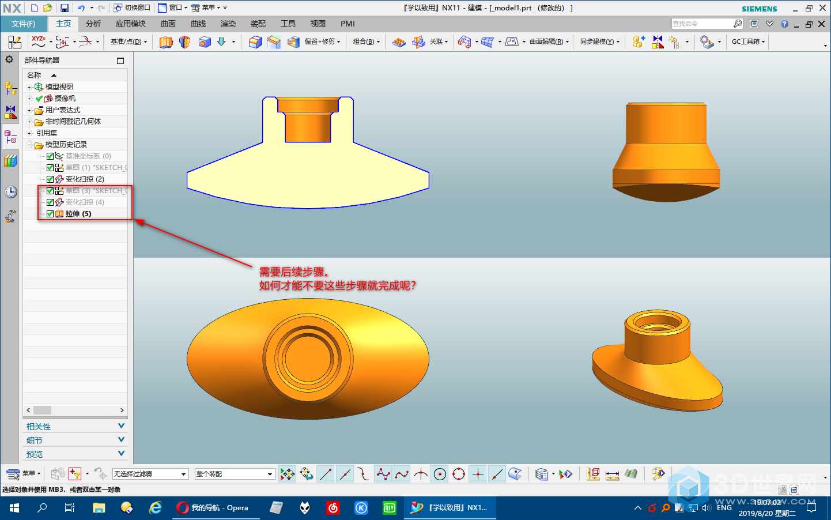Collapse the 模型历史记录 tree node
Viewport: 831px width, 520px height.
(x=29, y=145)
